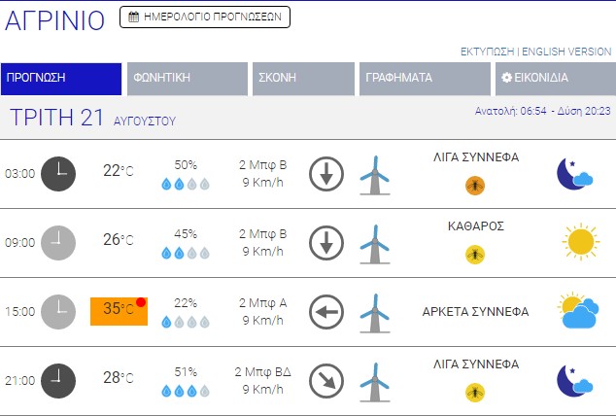Switch to the ΣΚΟΝΗ tab
Image resolution: width=616 pixels, height=416 pixels.
click(303, 79)
